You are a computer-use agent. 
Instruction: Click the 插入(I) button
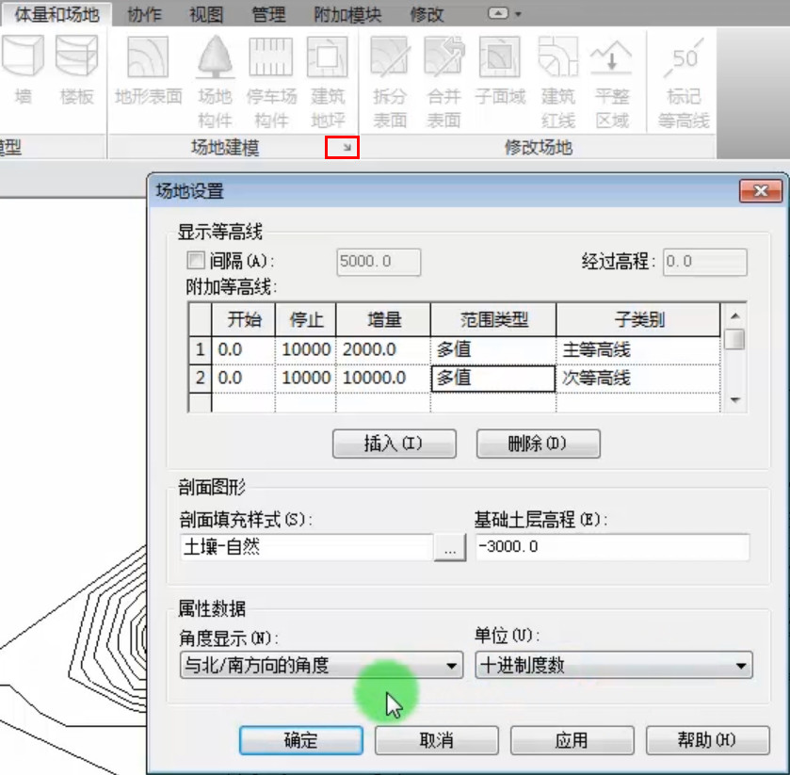coord(395,444)
